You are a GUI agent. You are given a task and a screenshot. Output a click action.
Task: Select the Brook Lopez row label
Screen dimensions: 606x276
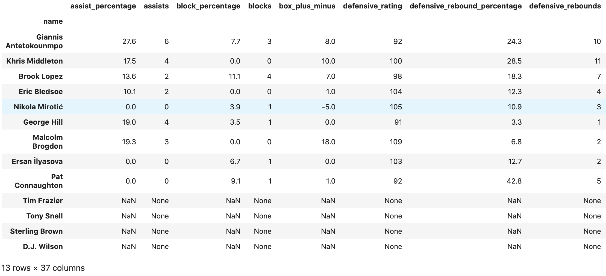pos(41,76)
